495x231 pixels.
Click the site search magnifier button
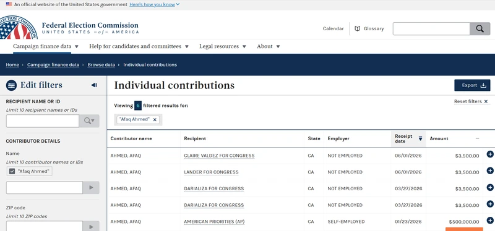click(x=480, y=28)
